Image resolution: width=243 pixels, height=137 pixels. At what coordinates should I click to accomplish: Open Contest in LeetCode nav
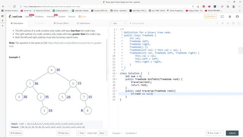[62, 17]
